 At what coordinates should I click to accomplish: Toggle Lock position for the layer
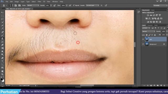coord(152,35)
